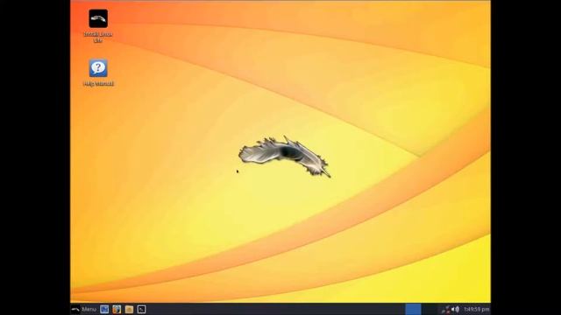Launch the Firefox web browser from taskbar

[x=117, y=309]
